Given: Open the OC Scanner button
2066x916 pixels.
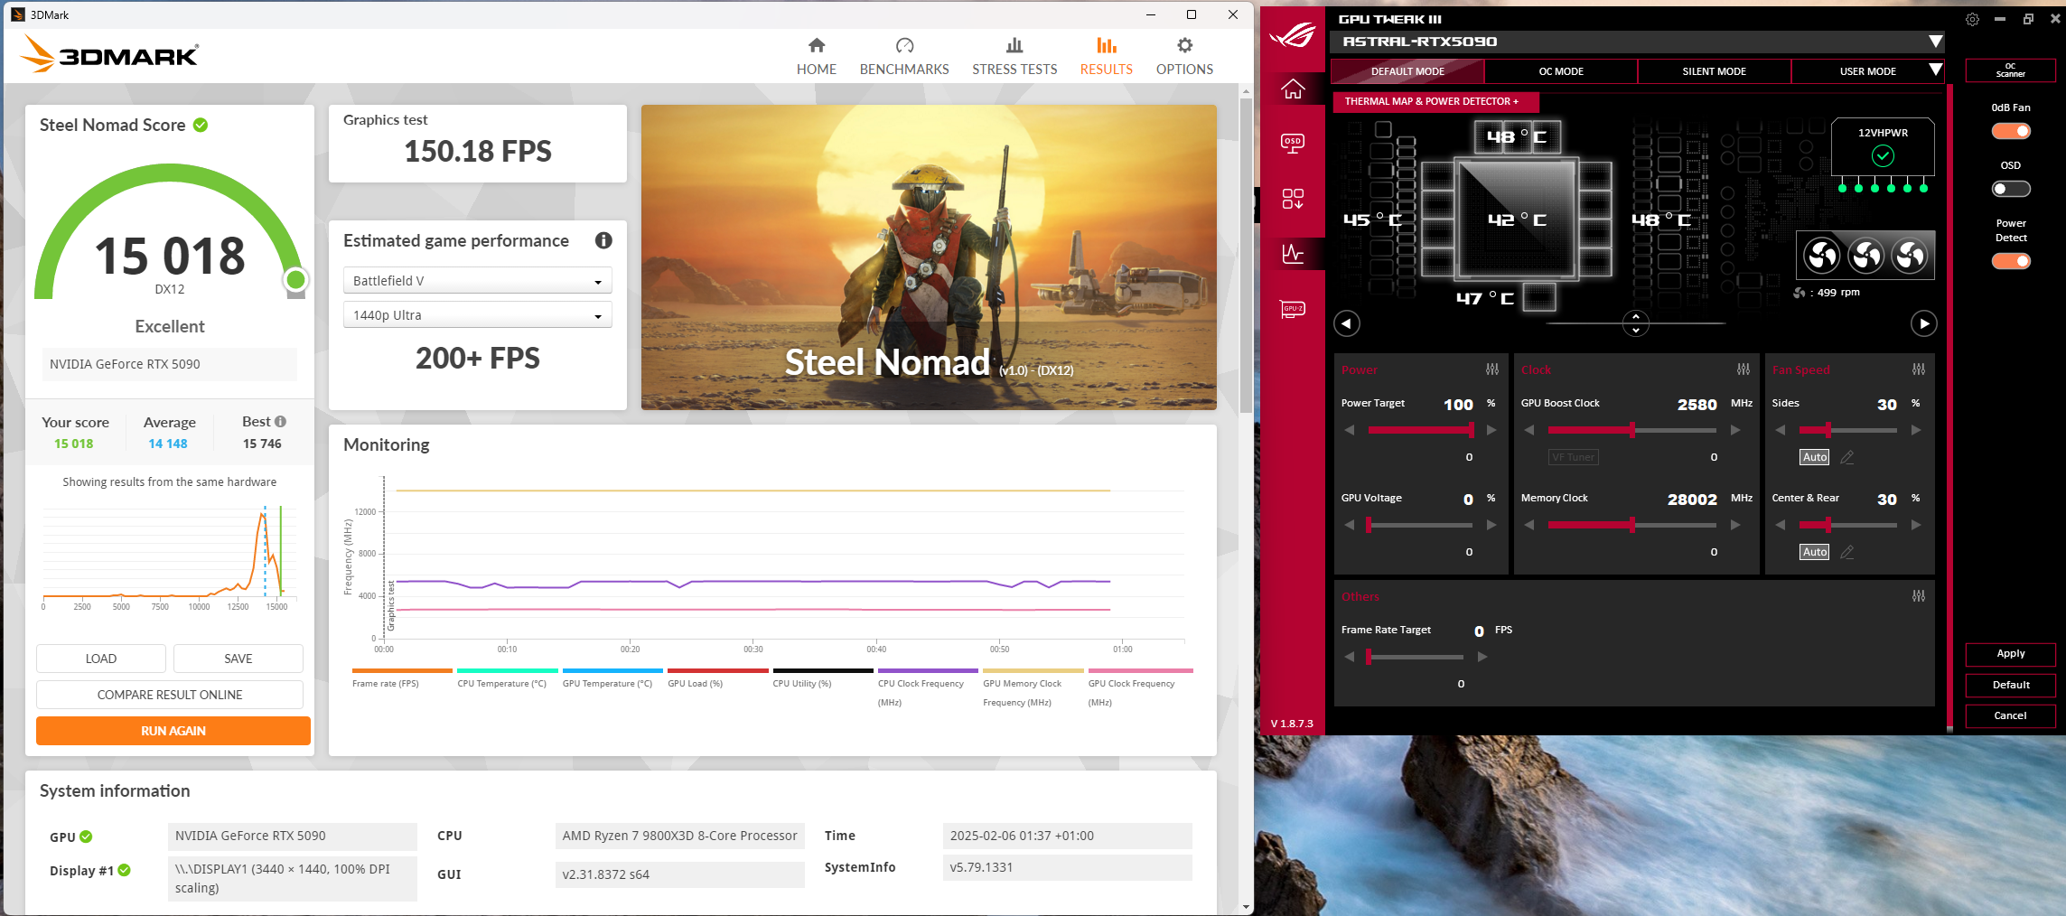Looking at the screenshot, I should click(2011, 70).
